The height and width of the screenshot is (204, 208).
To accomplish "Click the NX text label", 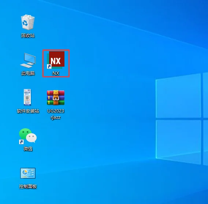I will coord(56,73).
